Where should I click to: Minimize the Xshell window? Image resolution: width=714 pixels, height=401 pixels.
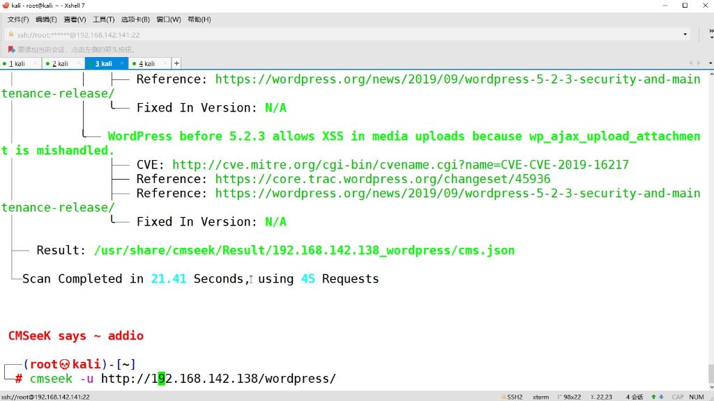tap(664, 6)
